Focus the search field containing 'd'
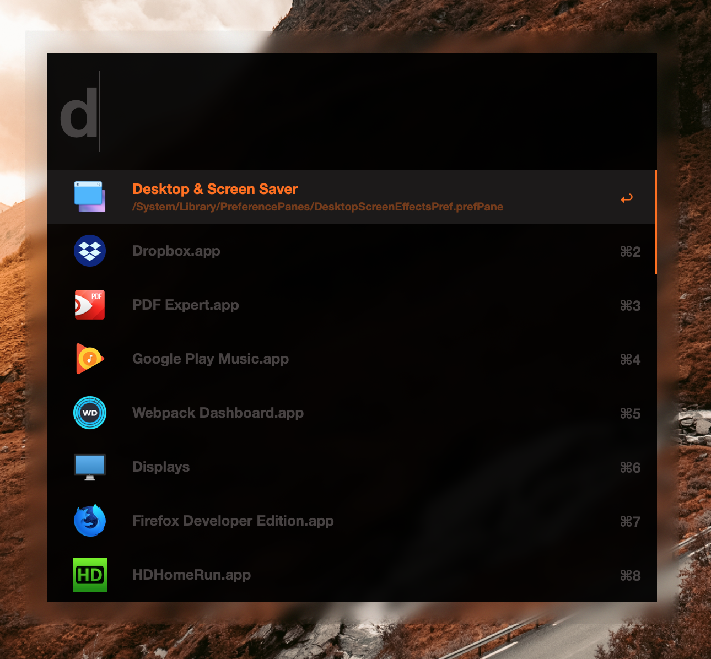Viewport: 711px width, 659px height. tap(352, 111)
